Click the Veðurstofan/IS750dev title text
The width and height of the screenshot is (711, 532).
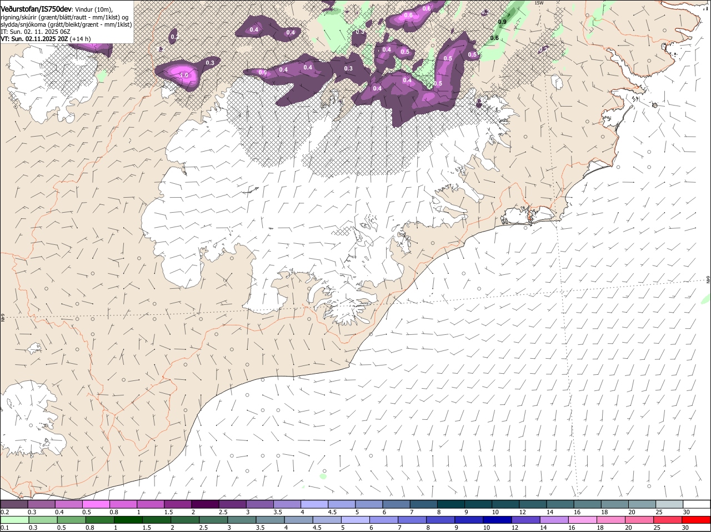36,9
